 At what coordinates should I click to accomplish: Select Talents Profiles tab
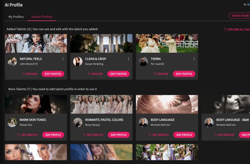(x=42, y=17)
